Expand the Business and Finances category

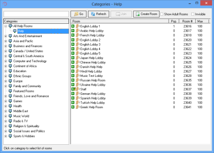click(x=6, y=46)
